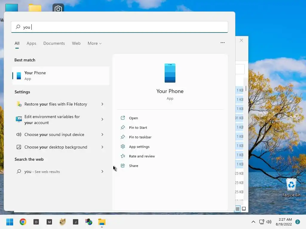The width and height of the screenshot is (306, 229).
Task: Open the J app on the taskbar
Action: coord(76,222)
